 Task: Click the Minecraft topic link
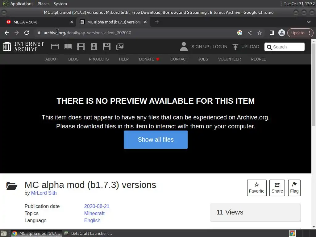pyautogui.click(x=94, y=214)
